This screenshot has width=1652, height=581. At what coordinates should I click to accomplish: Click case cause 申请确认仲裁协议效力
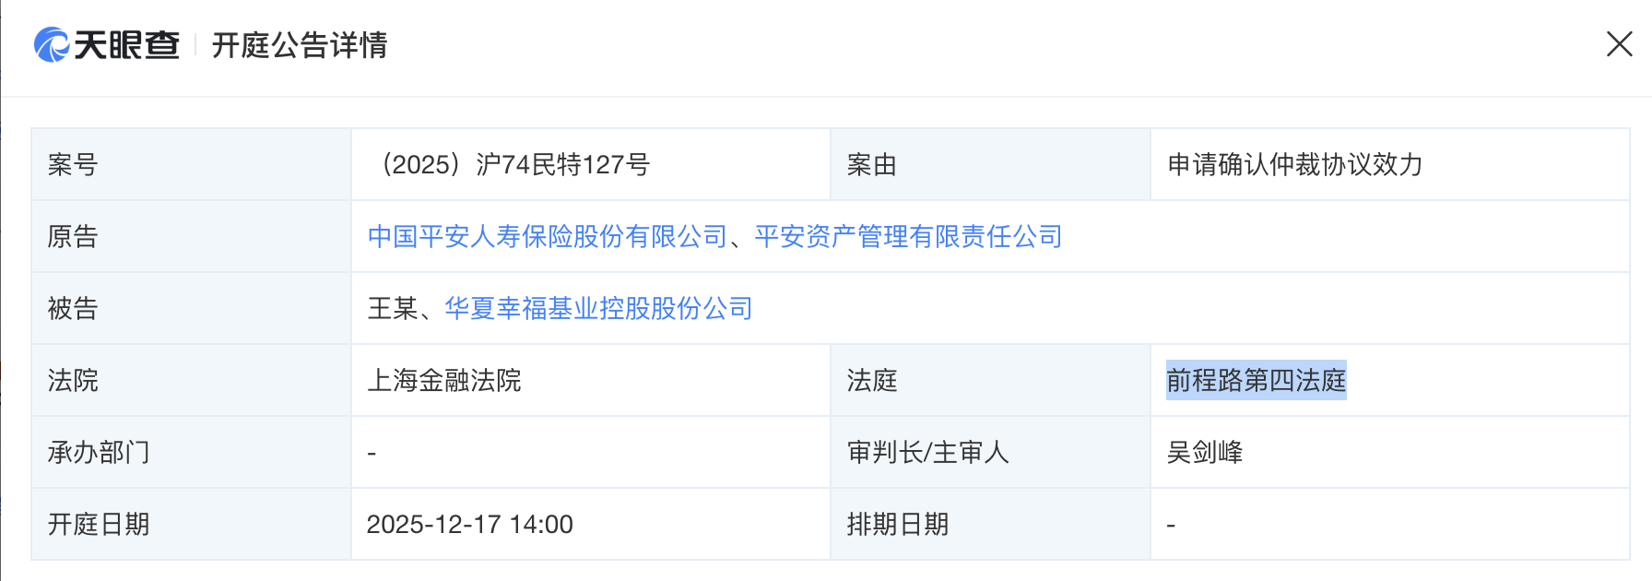[x=1294, y=165]
